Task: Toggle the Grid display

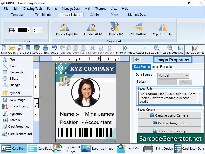Action: click(181, 49)
